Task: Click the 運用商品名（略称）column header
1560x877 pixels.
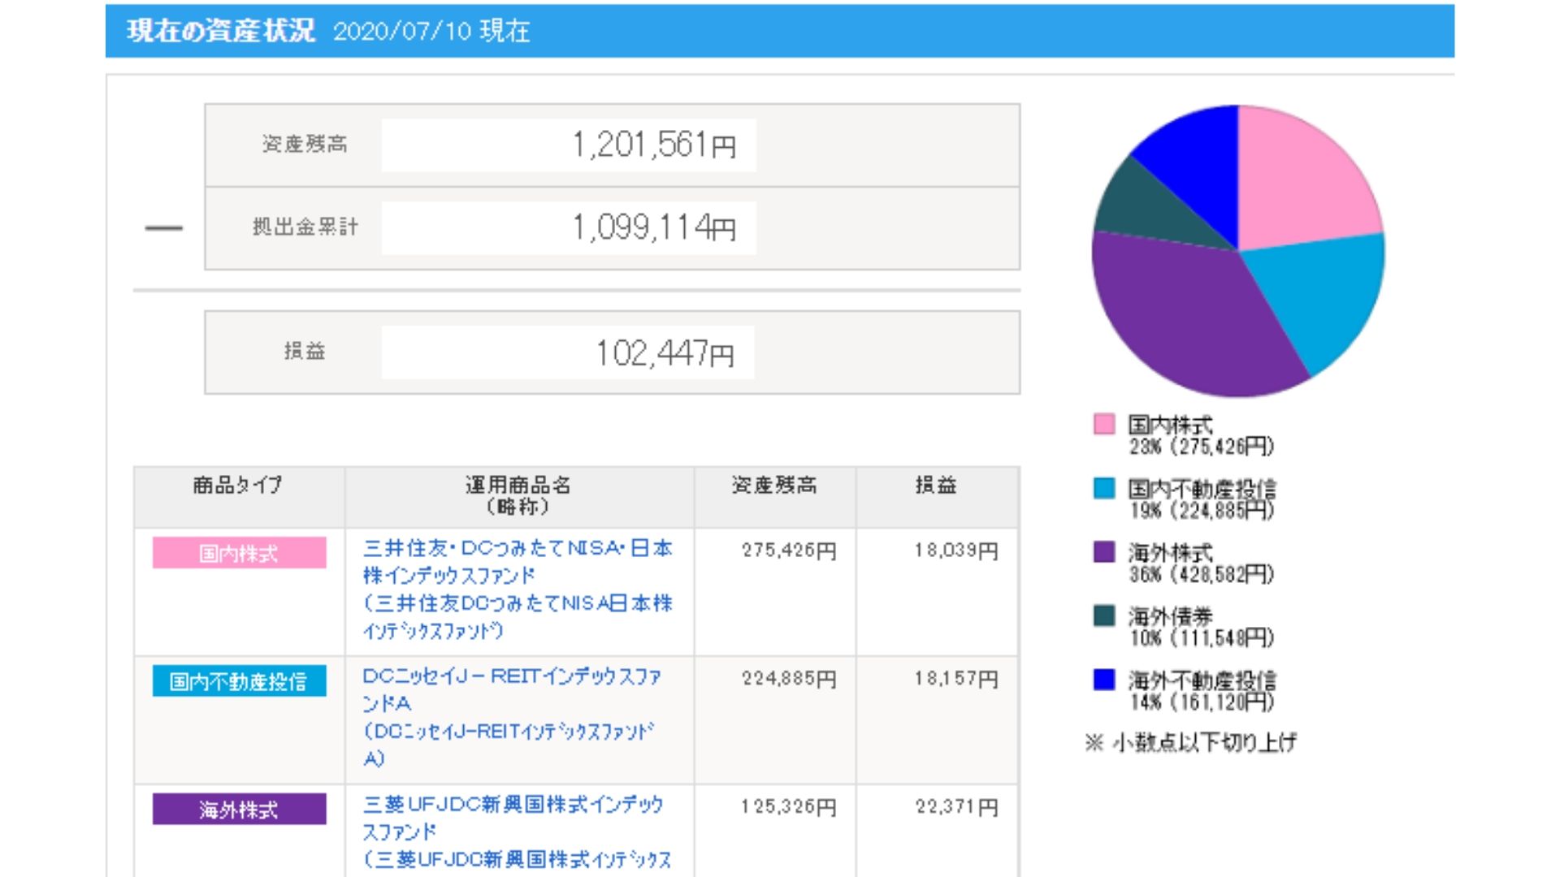Action: 518,495
